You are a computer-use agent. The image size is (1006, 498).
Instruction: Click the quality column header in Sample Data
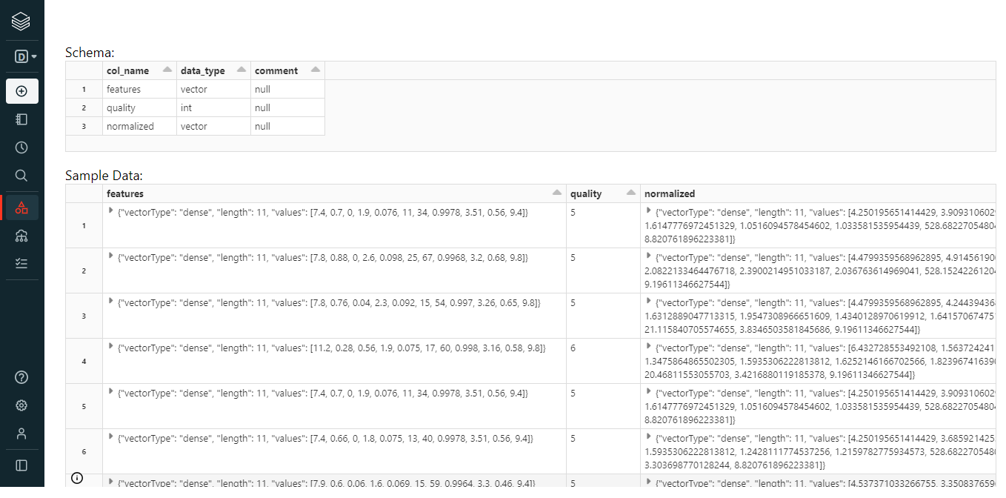tap(603, 193)
